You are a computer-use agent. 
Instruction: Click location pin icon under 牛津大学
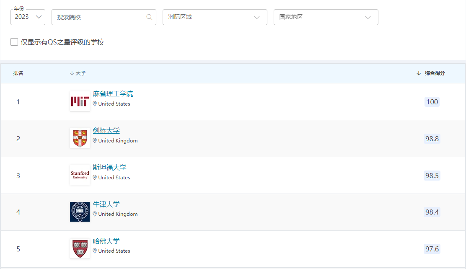click(x=95, y=214)
